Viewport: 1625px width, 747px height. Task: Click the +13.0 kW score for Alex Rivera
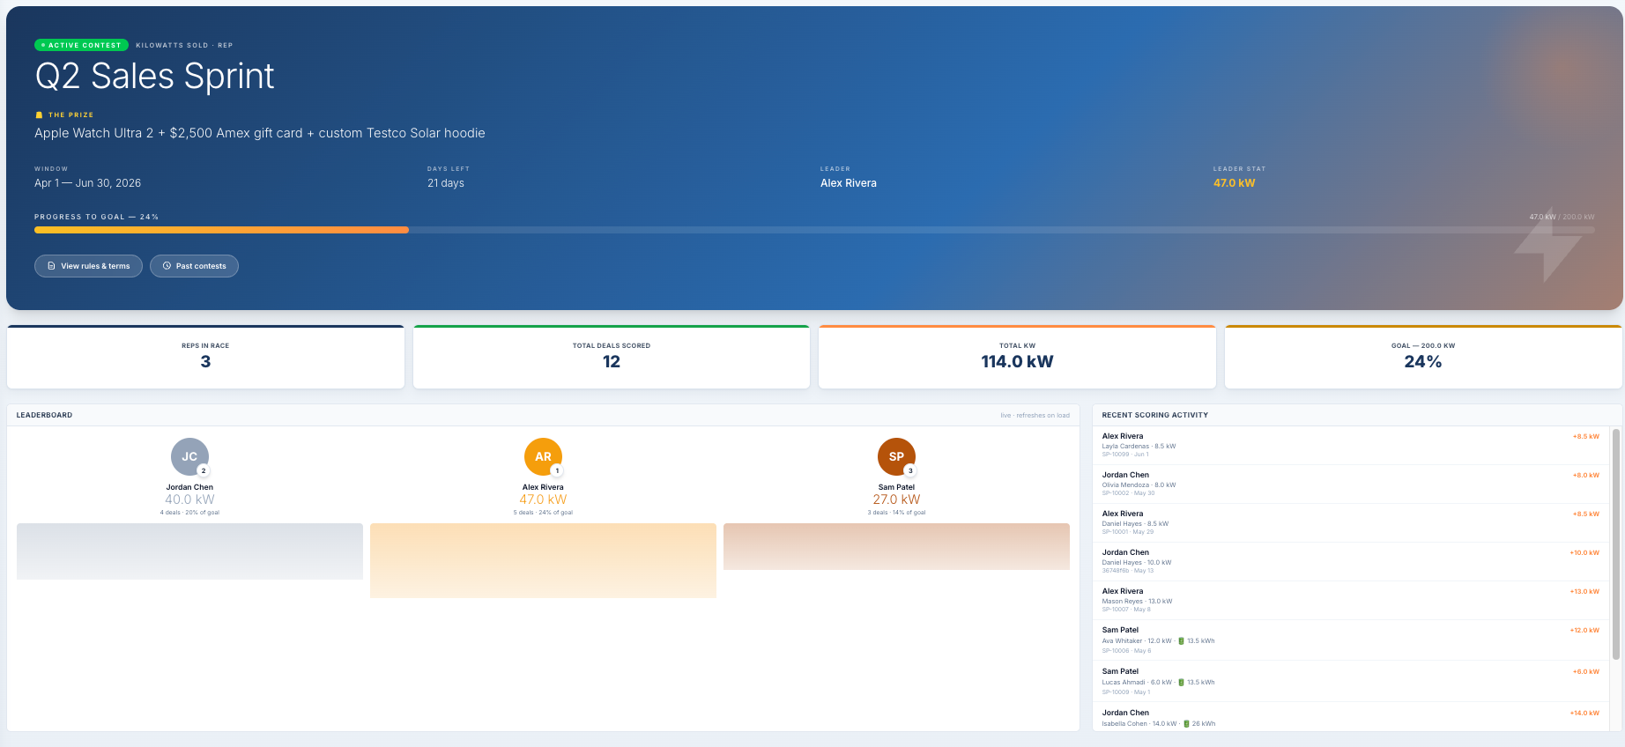click(x=1584, y=592)
